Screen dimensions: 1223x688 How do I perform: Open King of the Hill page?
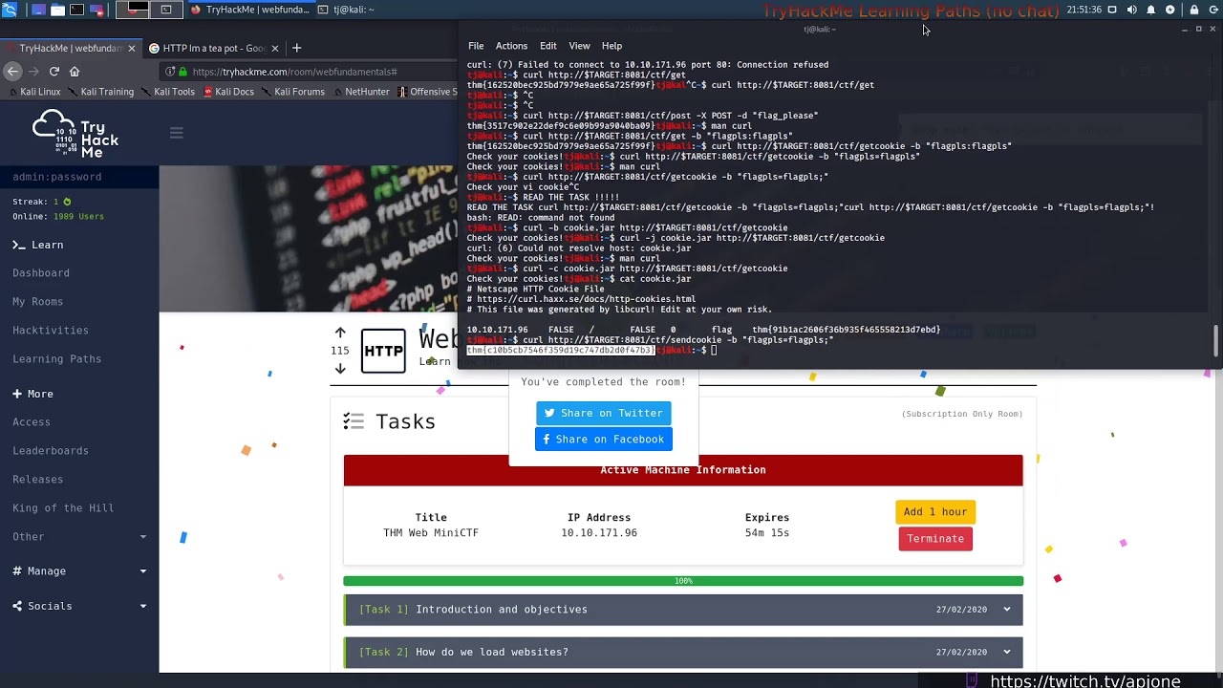(x=63, y=508)
